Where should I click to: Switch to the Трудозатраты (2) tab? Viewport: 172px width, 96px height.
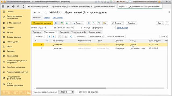(x=78, y=32)
